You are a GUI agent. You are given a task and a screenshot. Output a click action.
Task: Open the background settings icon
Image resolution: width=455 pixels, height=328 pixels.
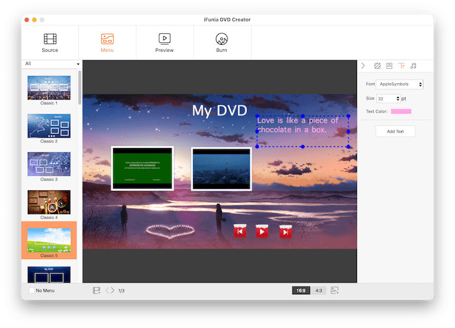pos(377,66)
